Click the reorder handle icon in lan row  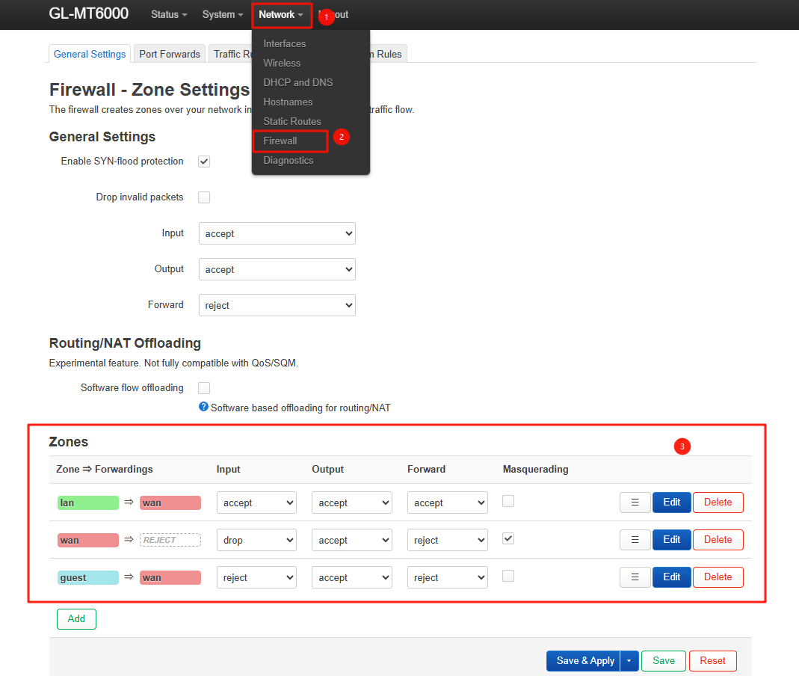pyautogui.click(x=635, y=503)
